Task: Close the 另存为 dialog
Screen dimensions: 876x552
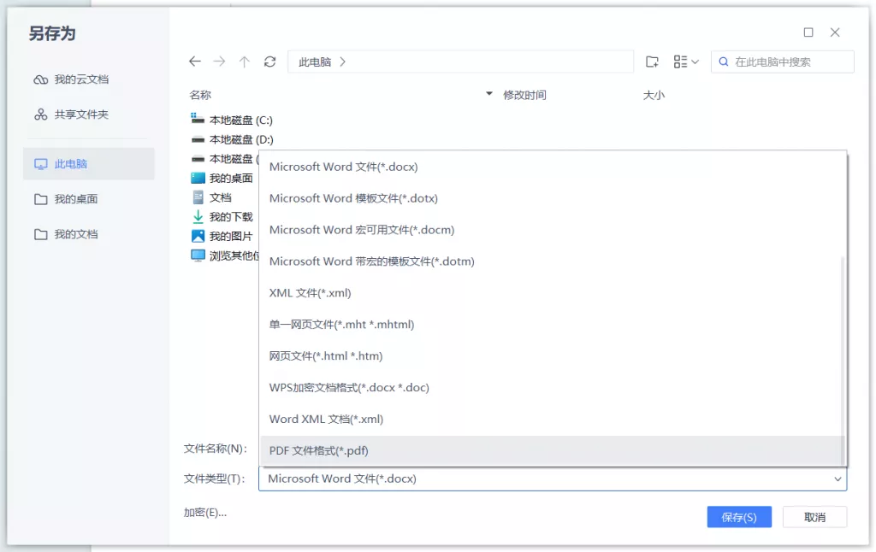Action: 835,32
